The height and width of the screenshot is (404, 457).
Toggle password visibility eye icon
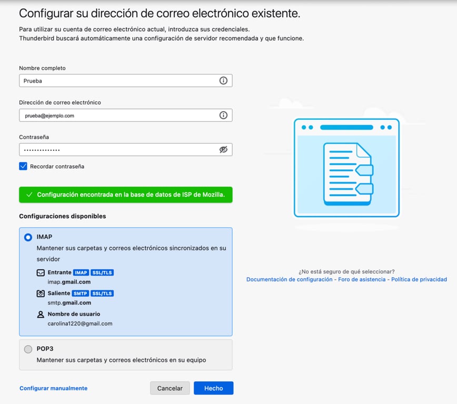coord(223,150)
